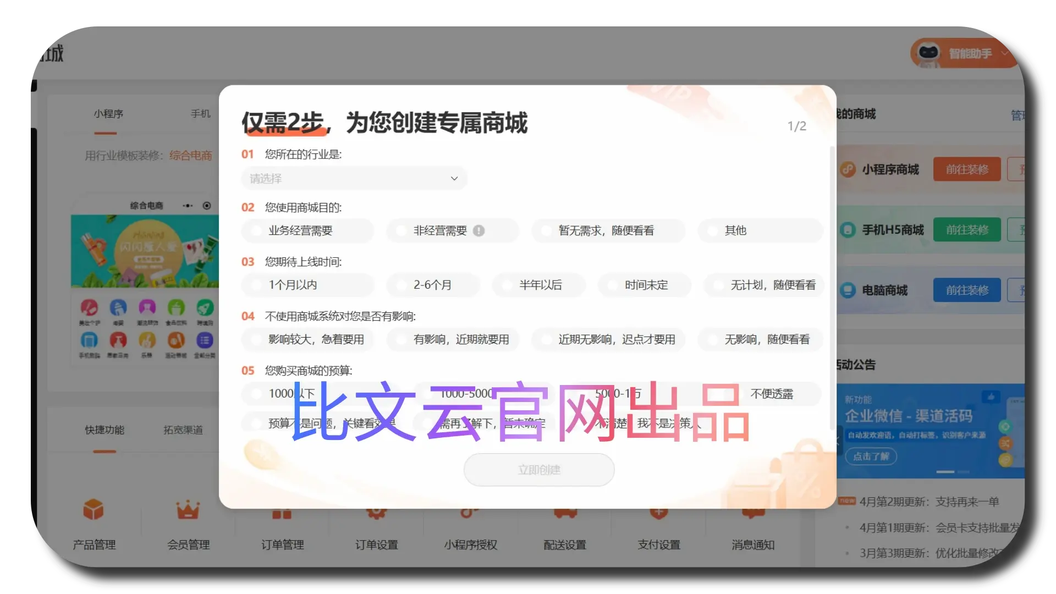The image size is (1056, 594).
Task: Select 影响较大，急着要用 option
Action: [x=307, y=339]
